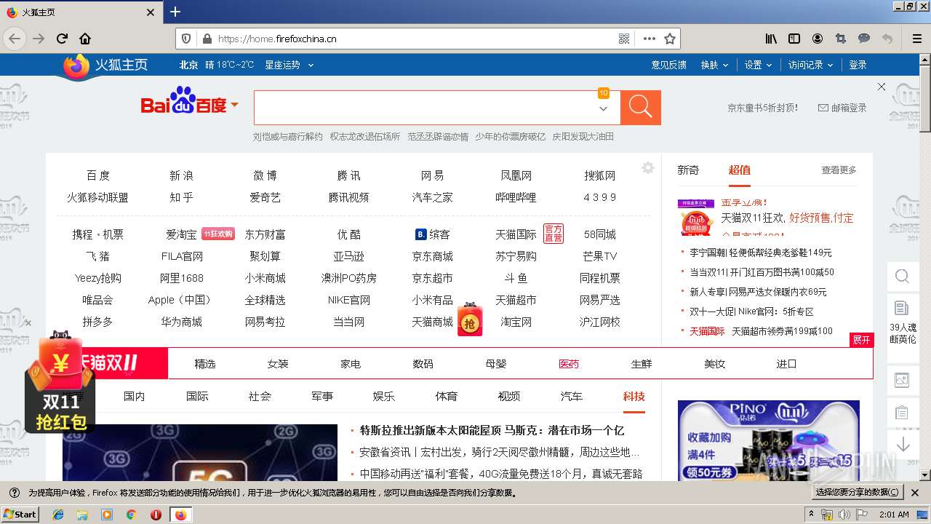Viewport: 931px width, 524px height.
Task: Show site tracking protection shield
Action: (x=186, y=39)
